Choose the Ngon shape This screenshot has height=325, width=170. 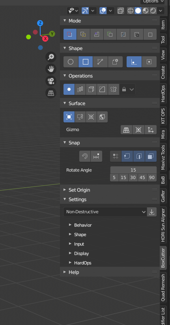point(100,62)
